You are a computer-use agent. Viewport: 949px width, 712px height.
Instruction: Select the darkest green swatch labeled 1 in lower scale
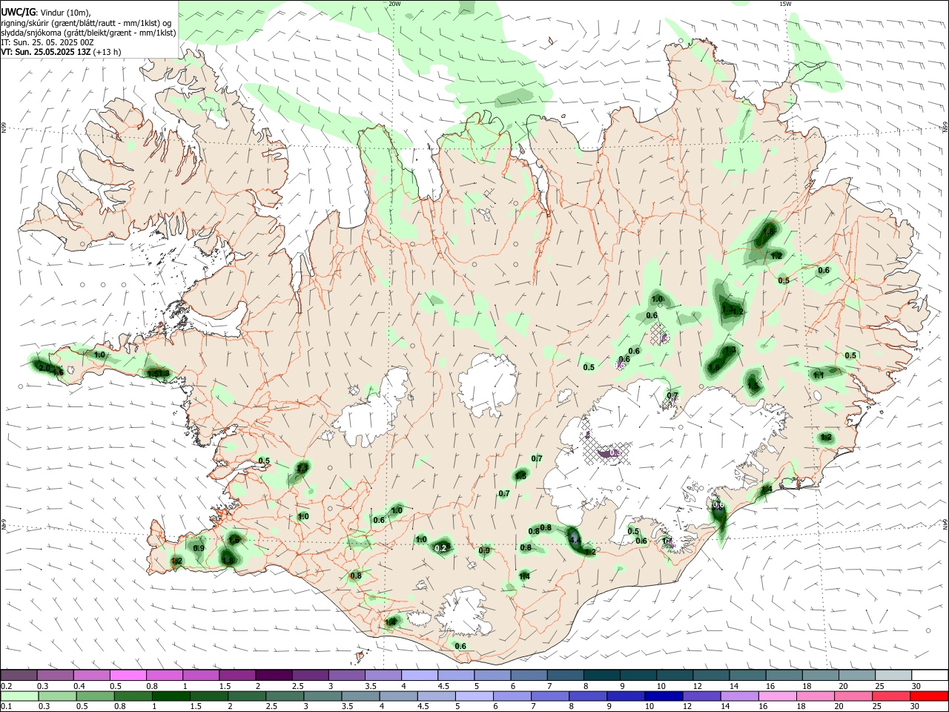point(171,696)
